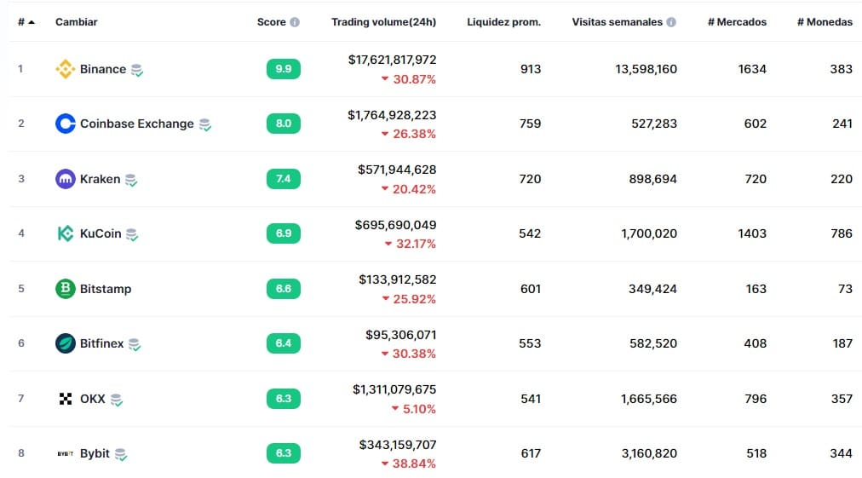
Task: Click the reserves badge next to KuCoin
Action: pyautogui.click(x=132, y=234)
